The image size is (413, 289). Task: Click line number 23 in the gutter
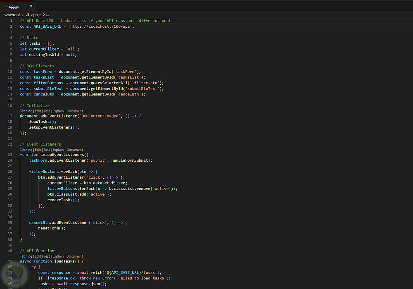(10, 155)
